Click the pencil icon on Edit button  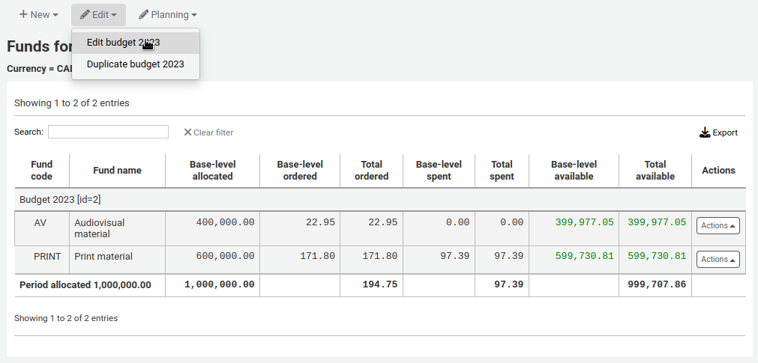pyautogui.click(x=85, y=15)
